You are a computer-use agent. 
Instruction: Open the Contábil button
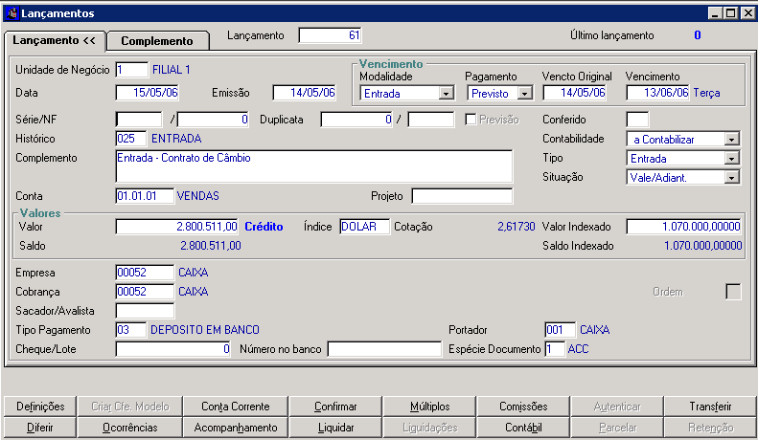pyautogui.click(x=523, y=428)
